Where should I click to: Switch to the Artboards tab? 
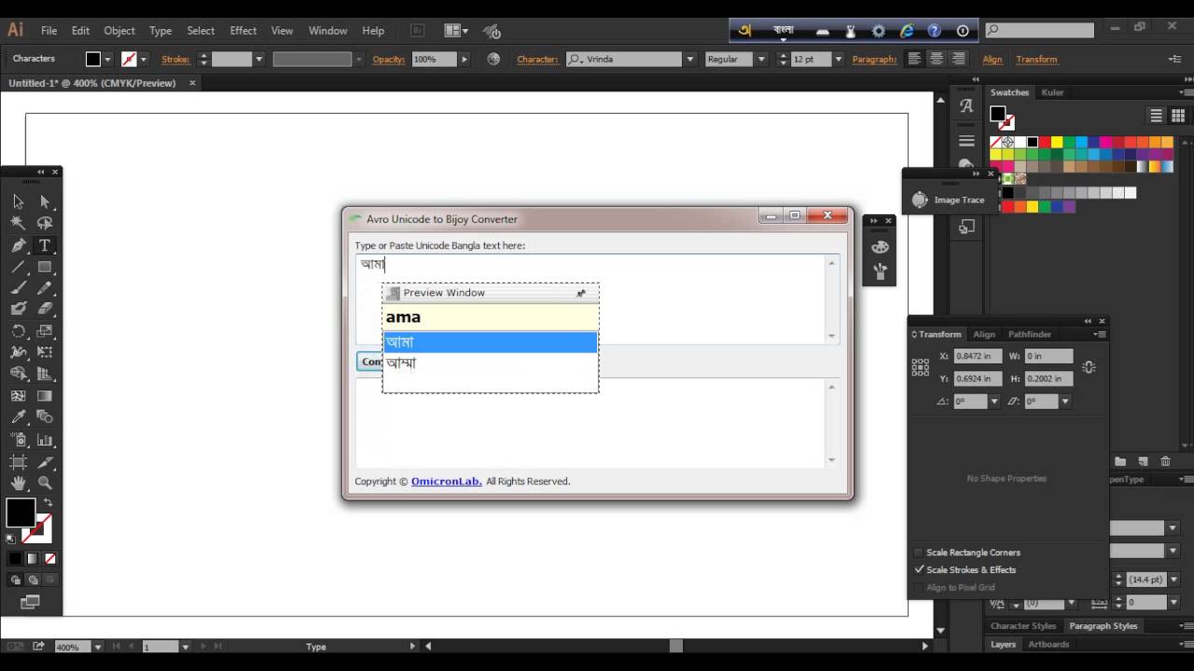1049,644
